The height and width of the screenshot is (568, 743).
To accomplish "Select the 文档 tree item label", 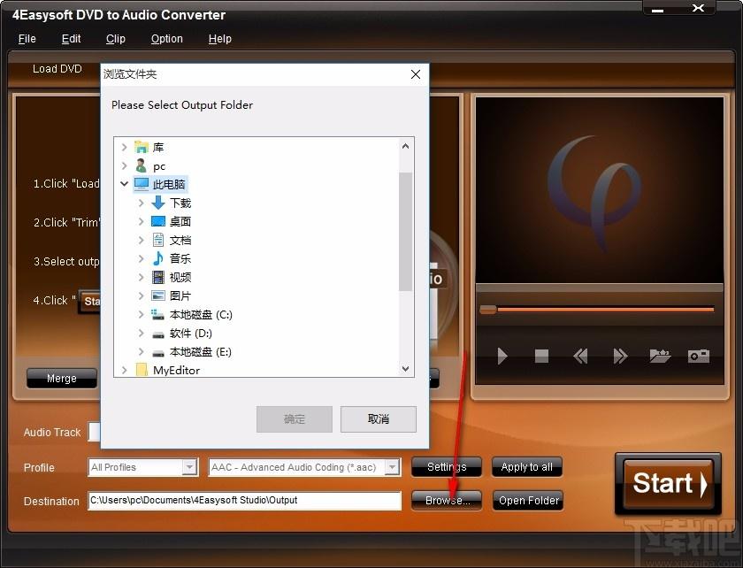I will tap(180, 241).
